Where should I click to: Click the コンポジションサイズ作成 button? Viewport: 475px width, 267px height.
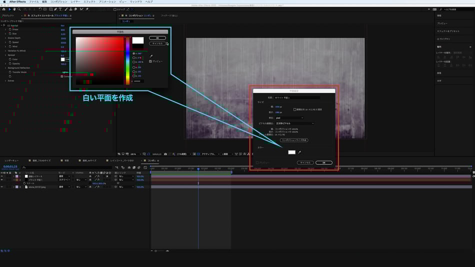(x=294, y=140)
